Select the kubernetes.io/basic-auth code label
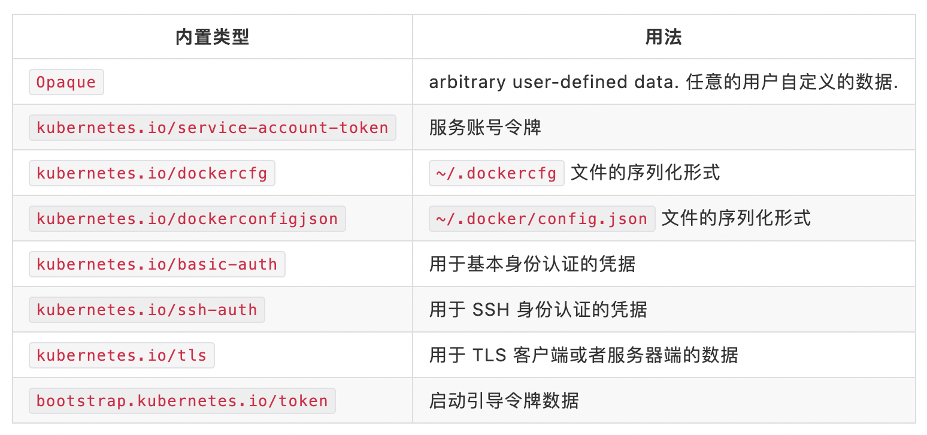The image size is (927, 435). point(157,264)
